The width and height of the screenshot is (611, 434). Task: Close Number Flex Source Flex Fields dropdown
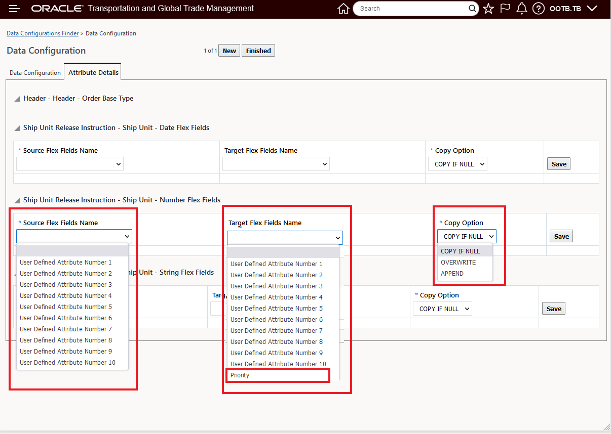point(74,236)
